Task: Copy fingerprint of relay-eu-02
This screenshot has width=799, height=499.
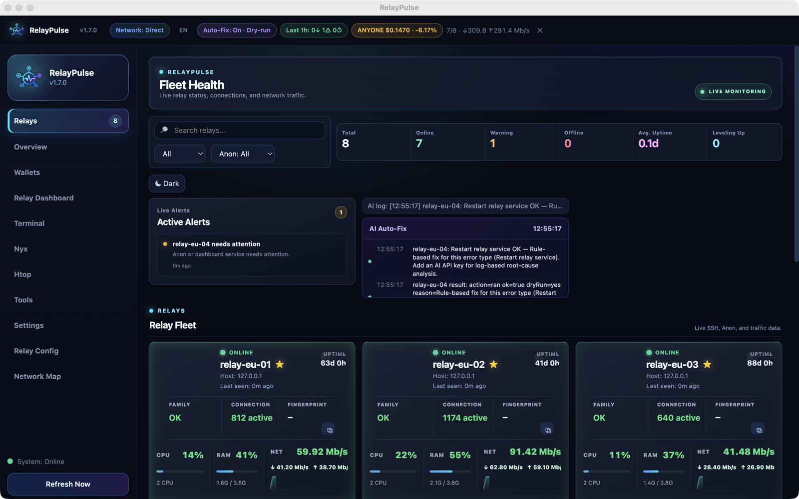Action: tap(547, 430)
